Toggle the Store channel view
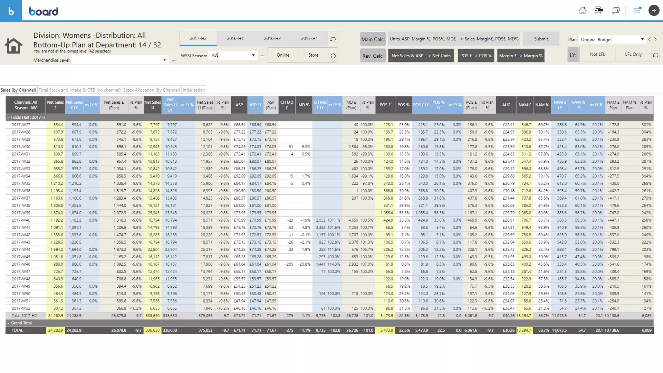The width and height of the screenshot is (663, 373). [313, 55]
